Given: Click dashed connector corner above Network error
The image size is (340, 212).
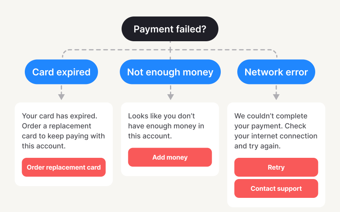Looking at the screenshot, I should coord(274,51).
